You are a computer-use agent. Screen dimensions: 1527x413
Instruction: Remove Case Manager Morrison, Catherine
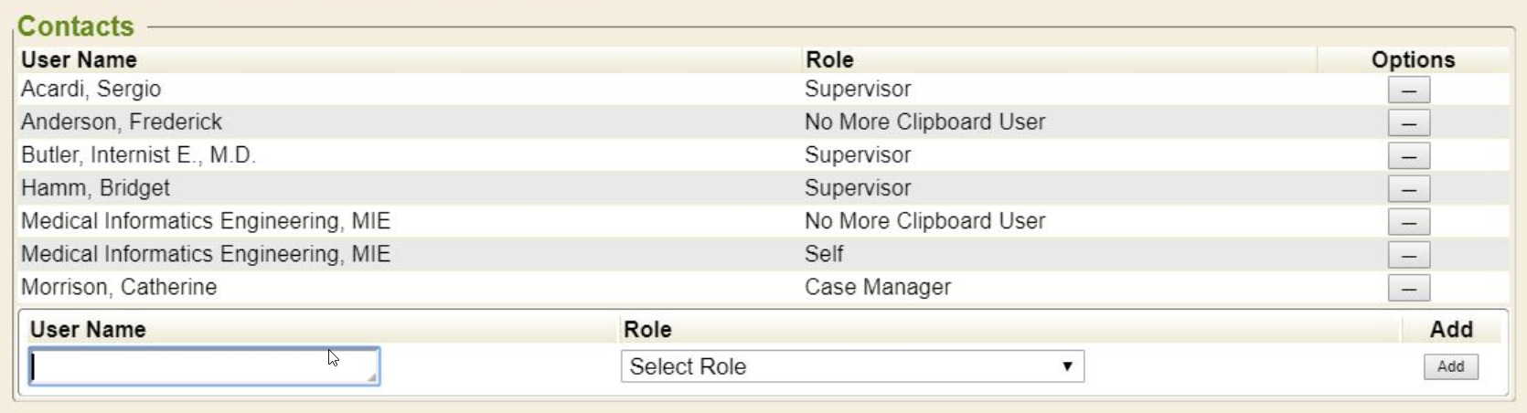[x=1408, y=288]
